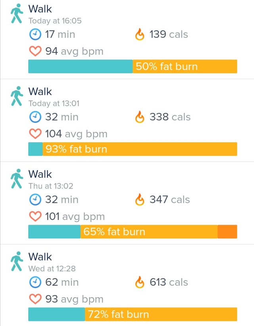Tap the walking figure icon for Thursday's walk

tap(17, 179)
